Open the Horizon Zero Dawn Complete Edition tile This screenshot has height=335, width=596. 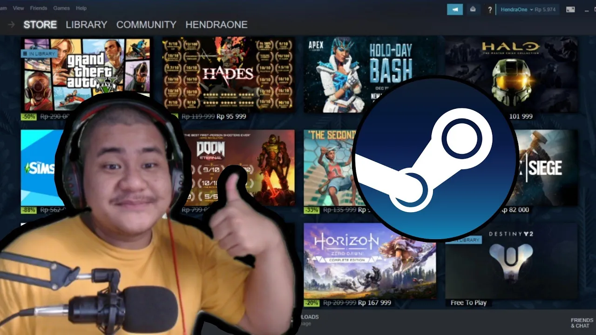pyautogui.click(x=370, y=261)
